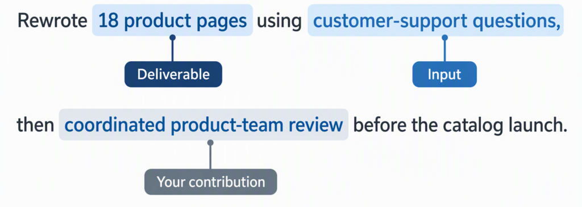Click the gray Your contribution label
The width and height of the screenshot is (582, 207).
[x=210, y=182]
